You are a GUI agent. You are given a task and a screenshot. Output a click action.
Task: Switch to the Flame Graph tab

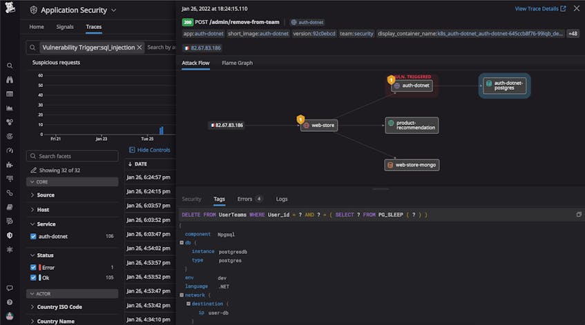tap(238, 63)
